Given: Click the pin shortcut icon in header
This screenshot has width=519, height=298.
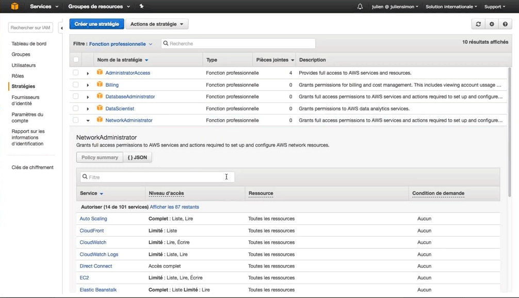Looking at the screenshot, I should click(x=141, y=6).
